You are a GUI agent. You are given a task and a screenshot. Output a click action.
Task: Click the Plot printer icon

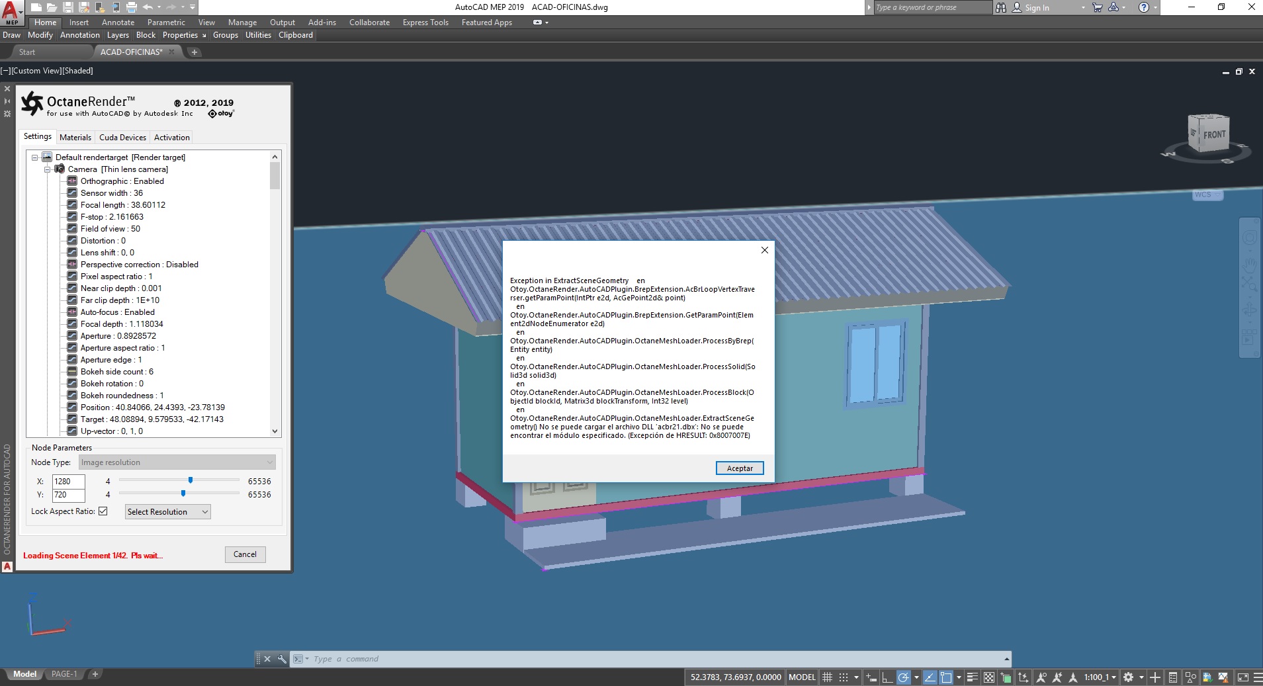[x=132, y=7]
